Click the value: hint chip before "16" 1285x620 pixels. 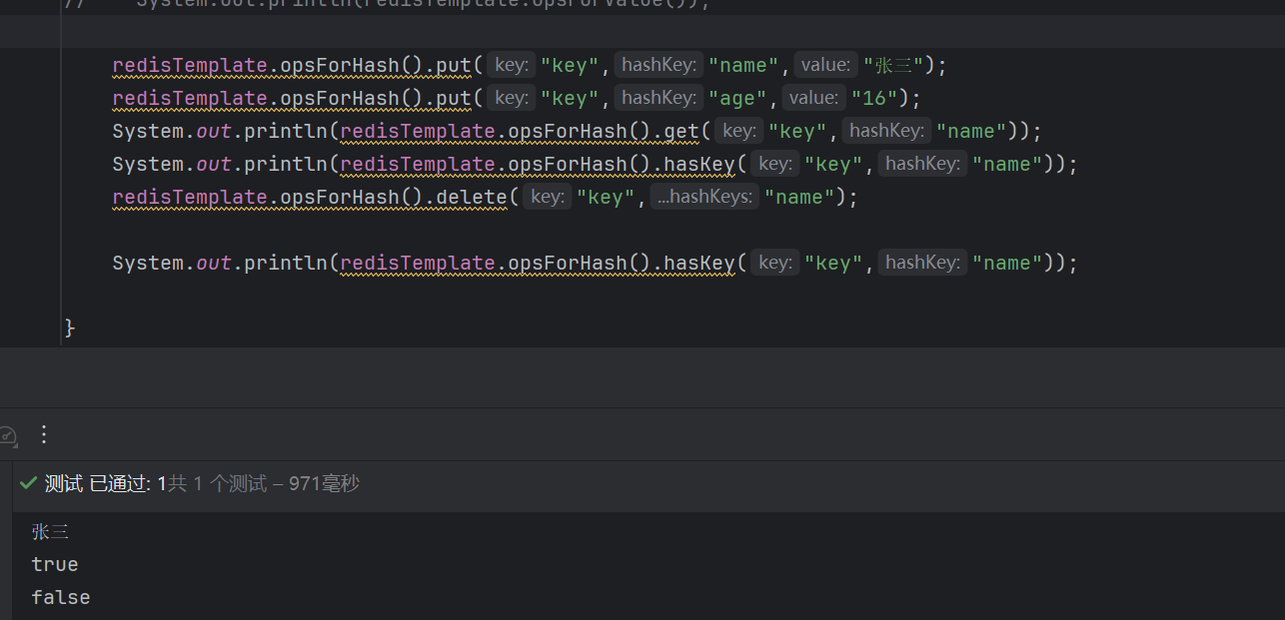[x=813, y=97]
